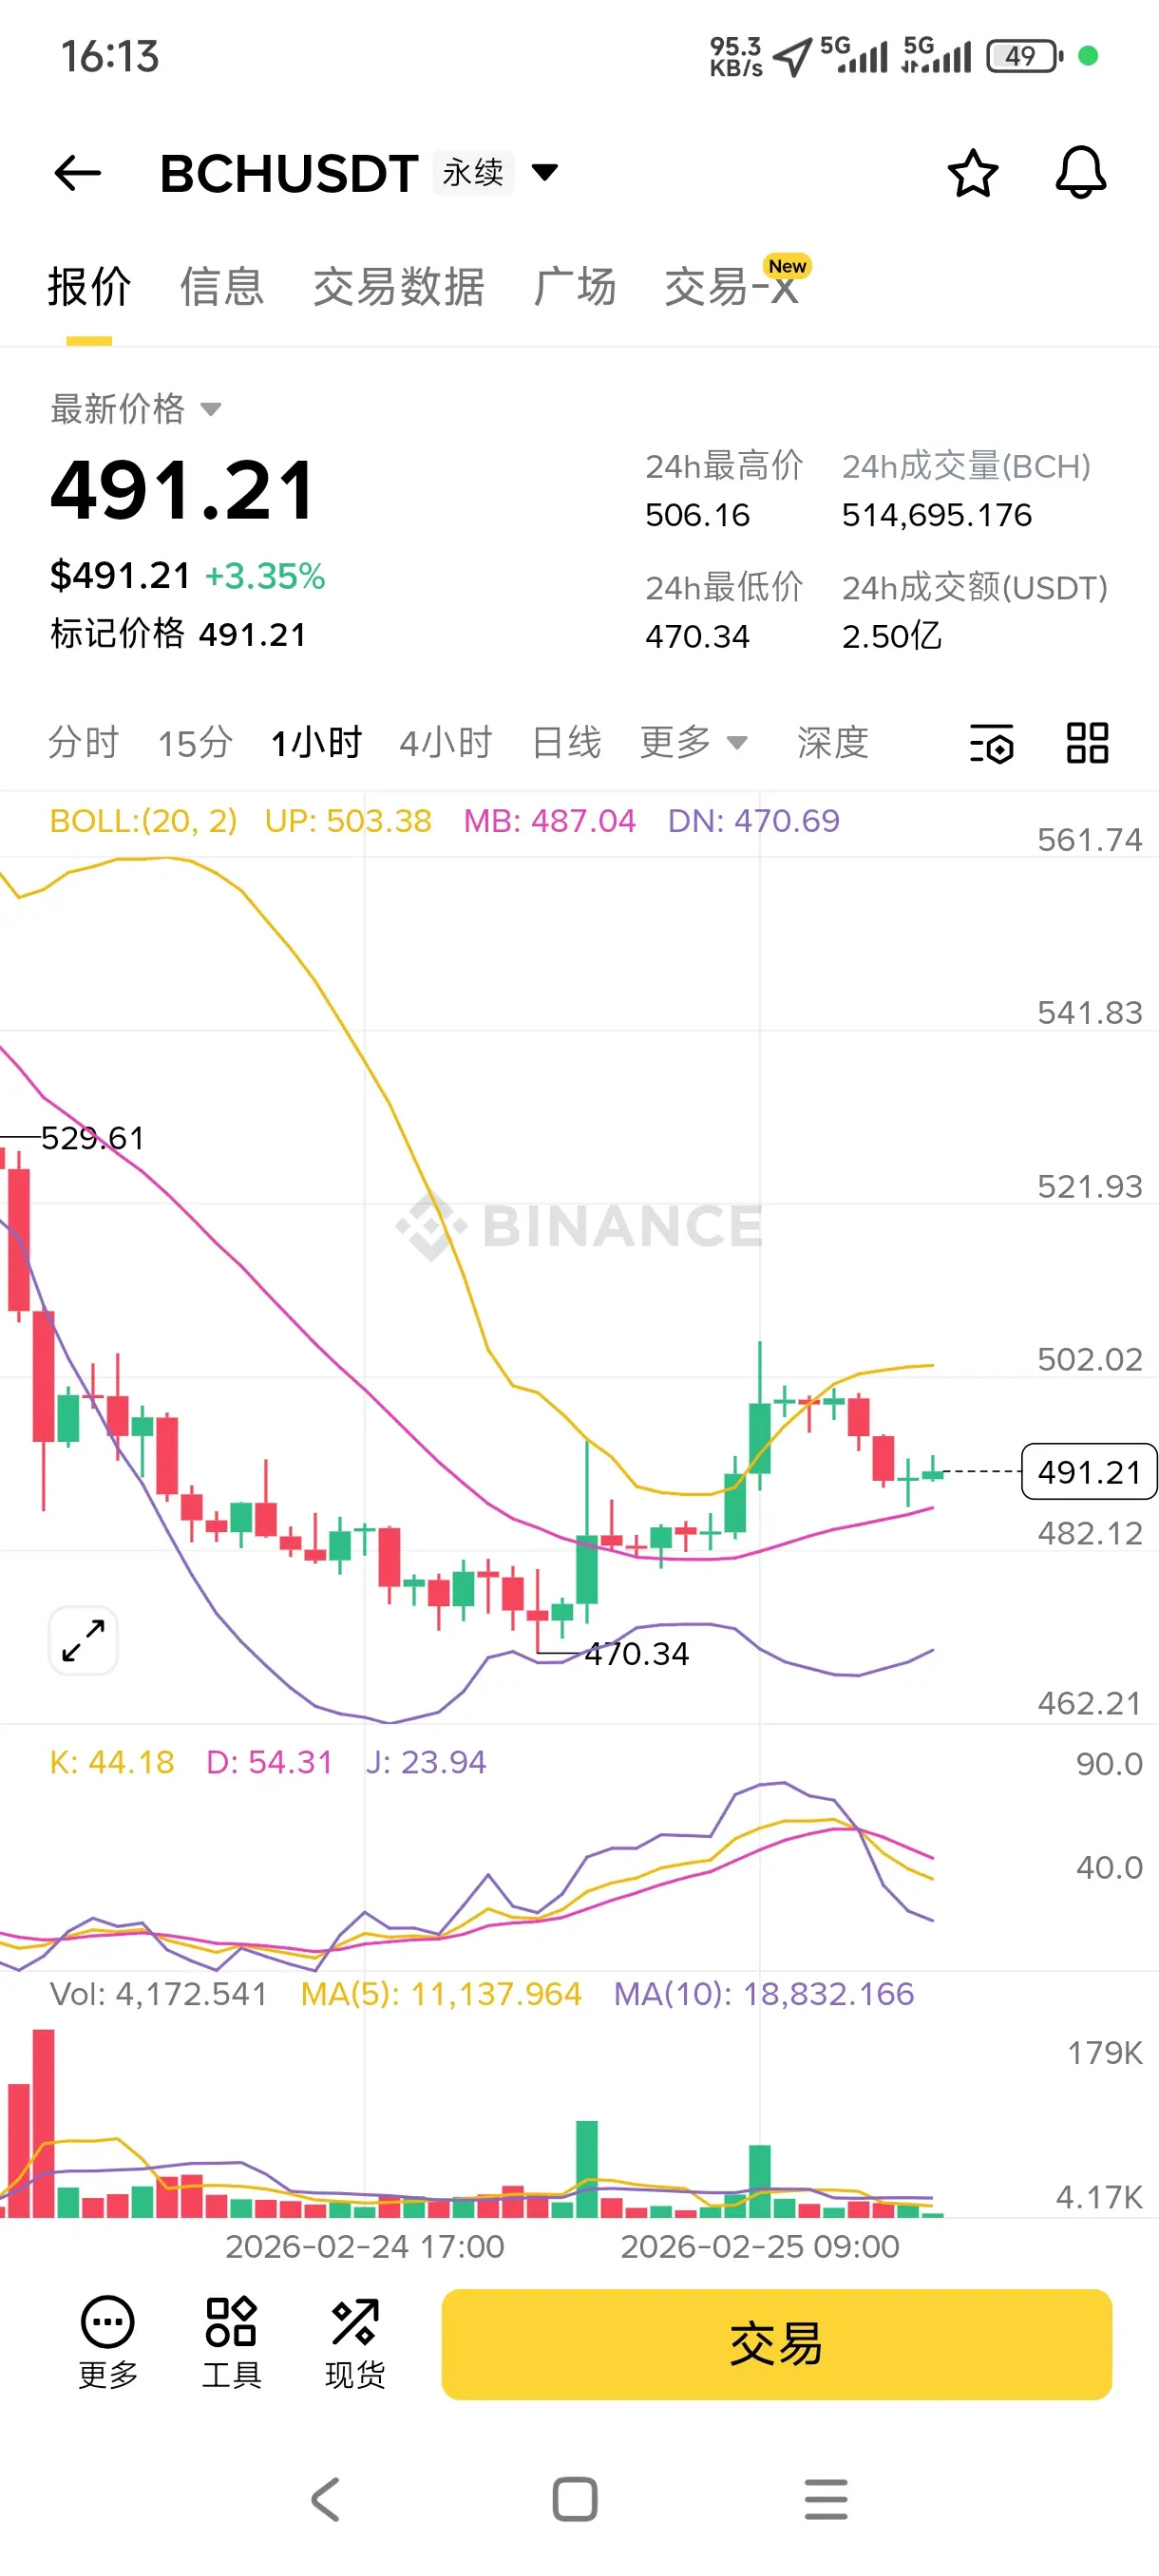Tap the current price tag 491.21 on axis
This screenshot has width=1159, height=2576.
[1088, 1472]
